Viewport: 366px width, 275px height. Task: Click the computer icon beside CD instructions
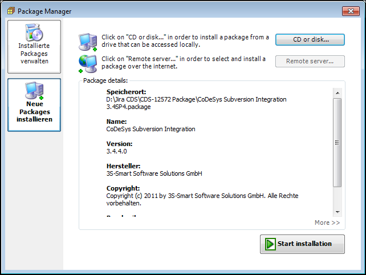(88, 42)
